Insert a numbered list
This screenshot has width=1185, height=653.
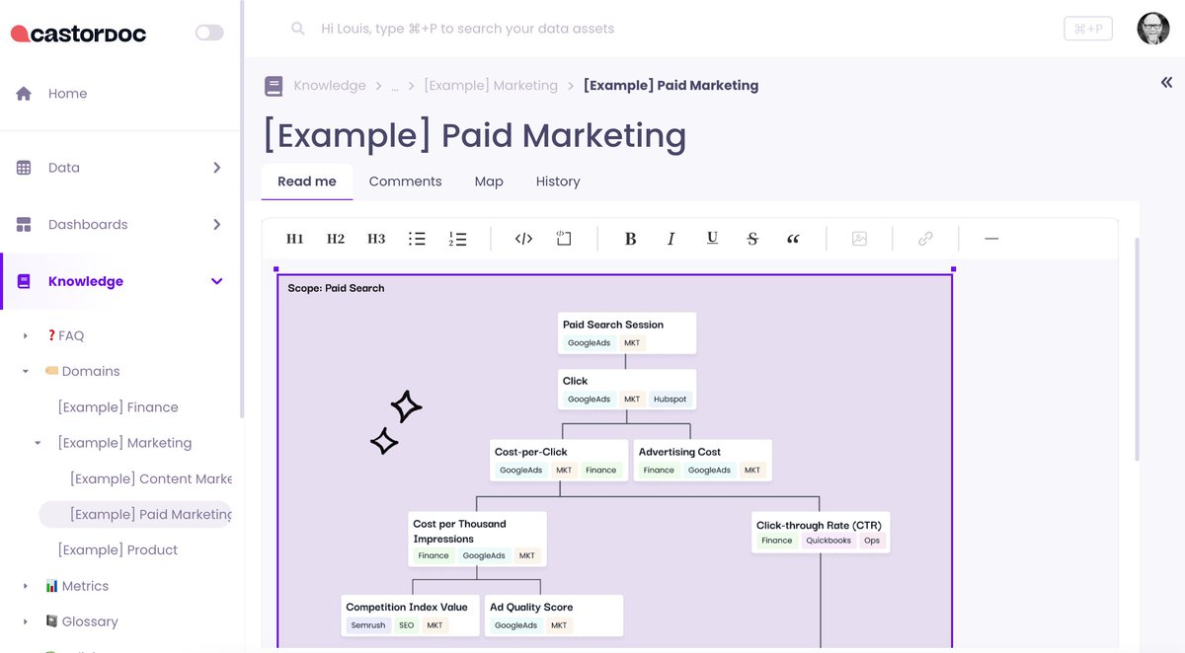(457, 239)
